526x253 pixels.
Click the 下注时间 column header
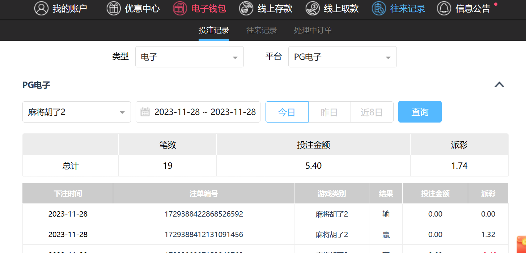68,194
